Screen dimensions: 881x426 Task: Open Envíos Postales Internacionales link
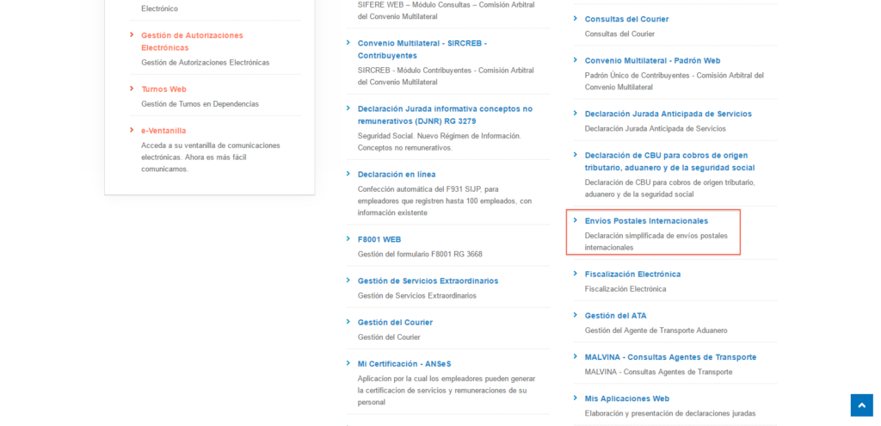pos(646,221)
